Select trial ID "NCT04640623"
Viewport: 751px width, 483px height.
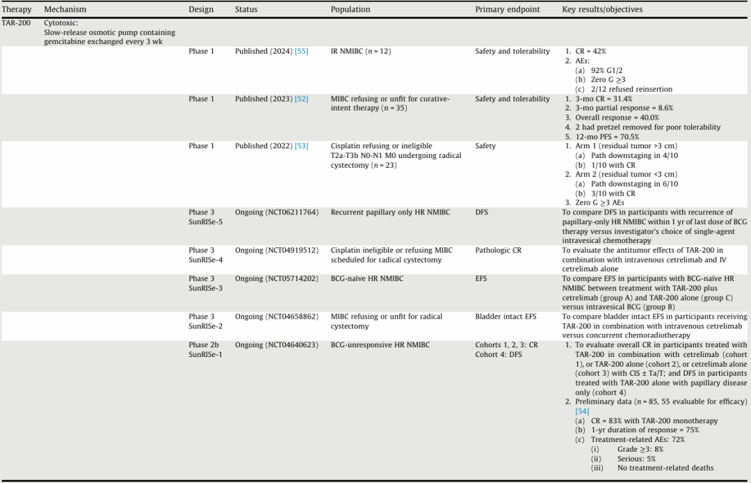click(x=291, y=345)
